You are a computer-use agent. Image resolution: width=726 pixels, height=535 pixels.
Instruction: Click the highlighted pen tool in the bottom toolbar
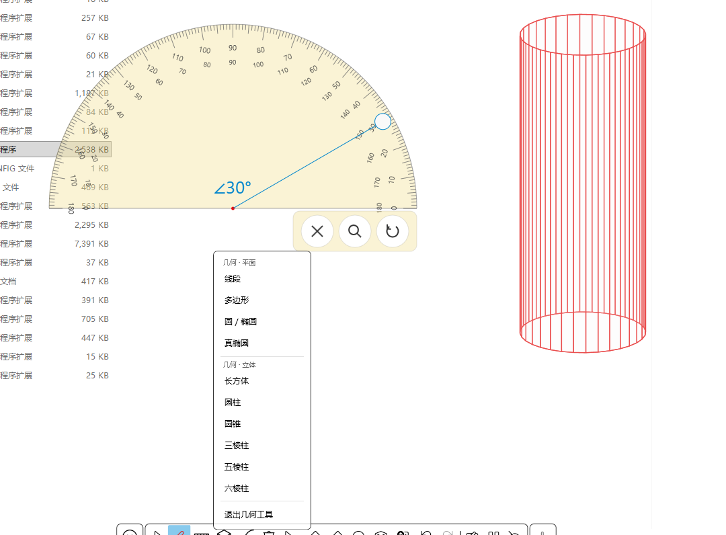click(x=179, y=530)
